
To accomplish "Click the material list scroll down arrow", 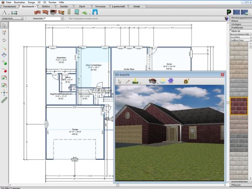I will [x=250, y=178].
